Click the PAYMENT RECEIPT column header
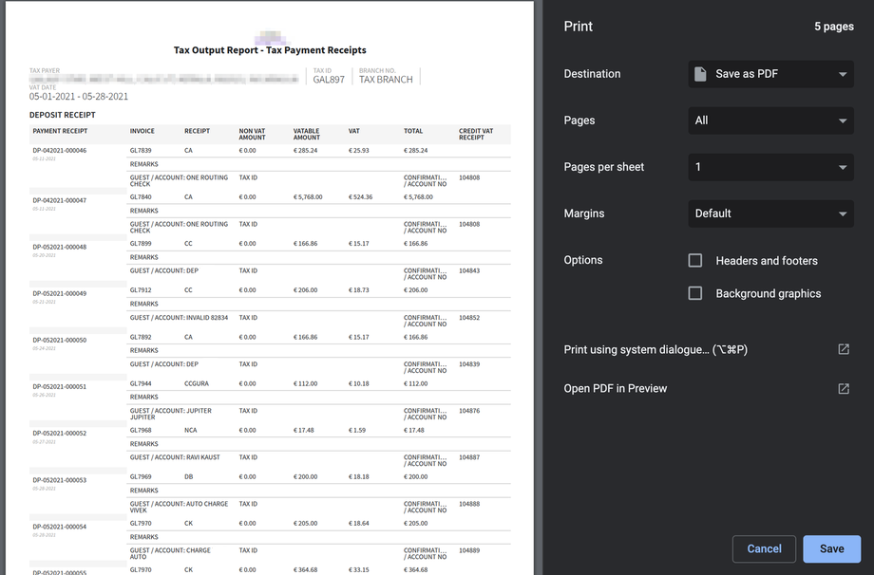Viewport: 874px width, 575px height. (x=60, y=131)
